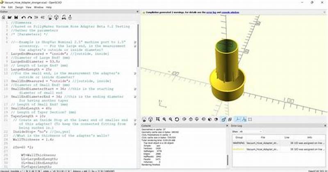Click code line 'SmallEndLength = 40;'
Image resolution: width=328 pixels, height=172 pixels.
31,108
